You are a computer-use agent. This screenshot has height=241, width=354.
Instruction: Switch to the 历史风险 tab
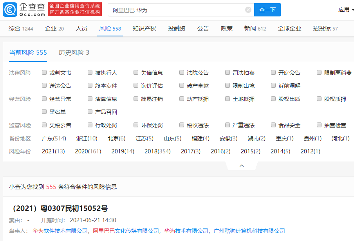74,52
